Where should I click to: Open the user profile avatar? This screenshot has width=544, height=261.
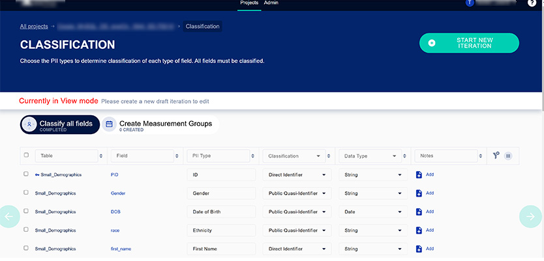click(470, 3)
